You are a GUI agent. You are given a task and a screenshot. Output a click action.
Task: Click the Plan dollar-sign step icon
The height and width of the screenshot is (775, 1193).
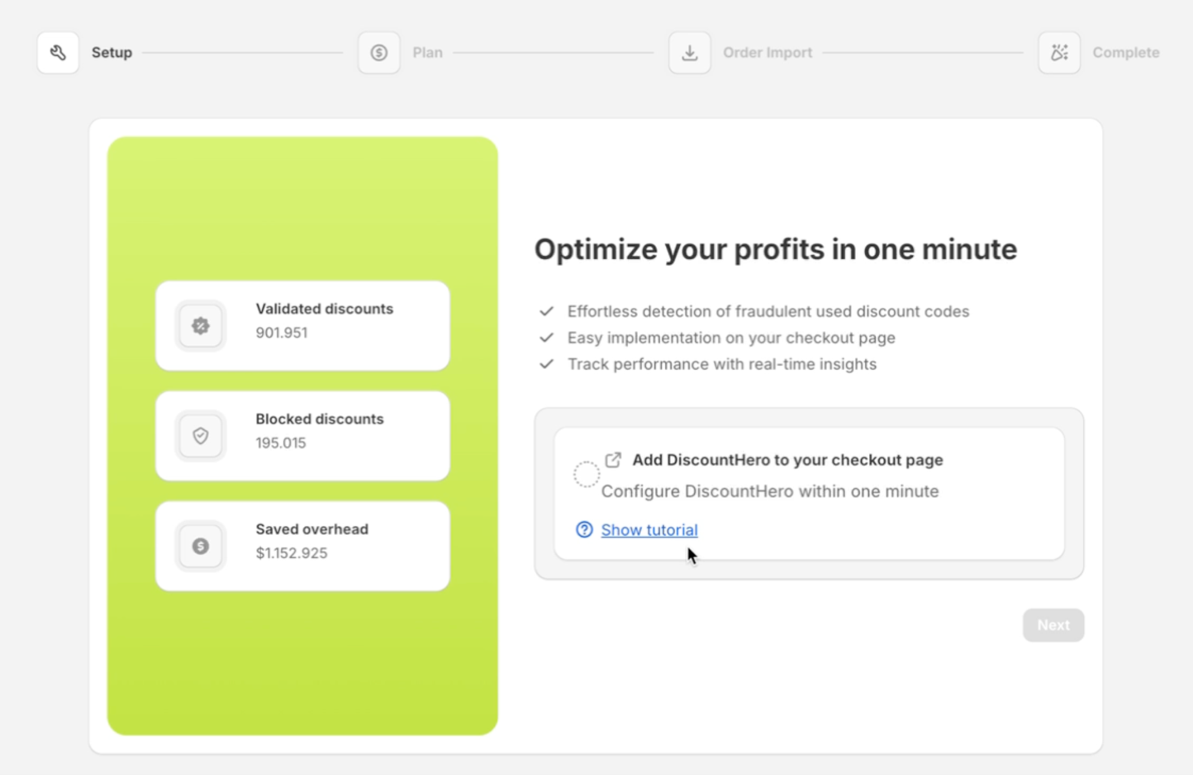tap(379, 53)
